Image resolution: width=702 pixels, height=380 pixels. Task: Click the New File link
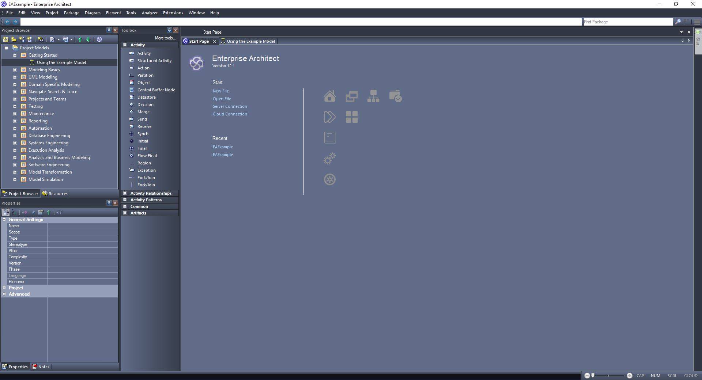coord(221,91)
